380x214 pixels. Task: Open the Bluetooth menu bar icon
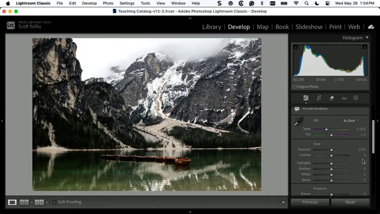(x=262, y=3)
